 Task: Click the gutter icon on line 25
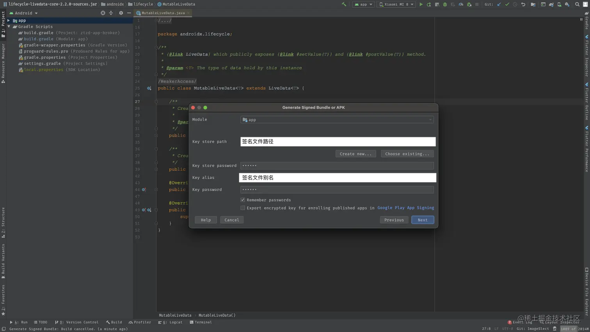coord(149,88)
